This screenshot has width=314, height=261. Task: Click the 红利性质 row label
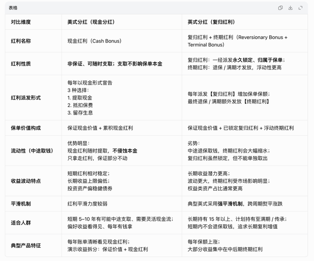(21, 64)
